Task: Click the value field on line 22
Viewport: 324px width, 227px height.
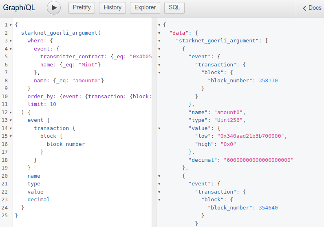Action: tap(35, 192)
